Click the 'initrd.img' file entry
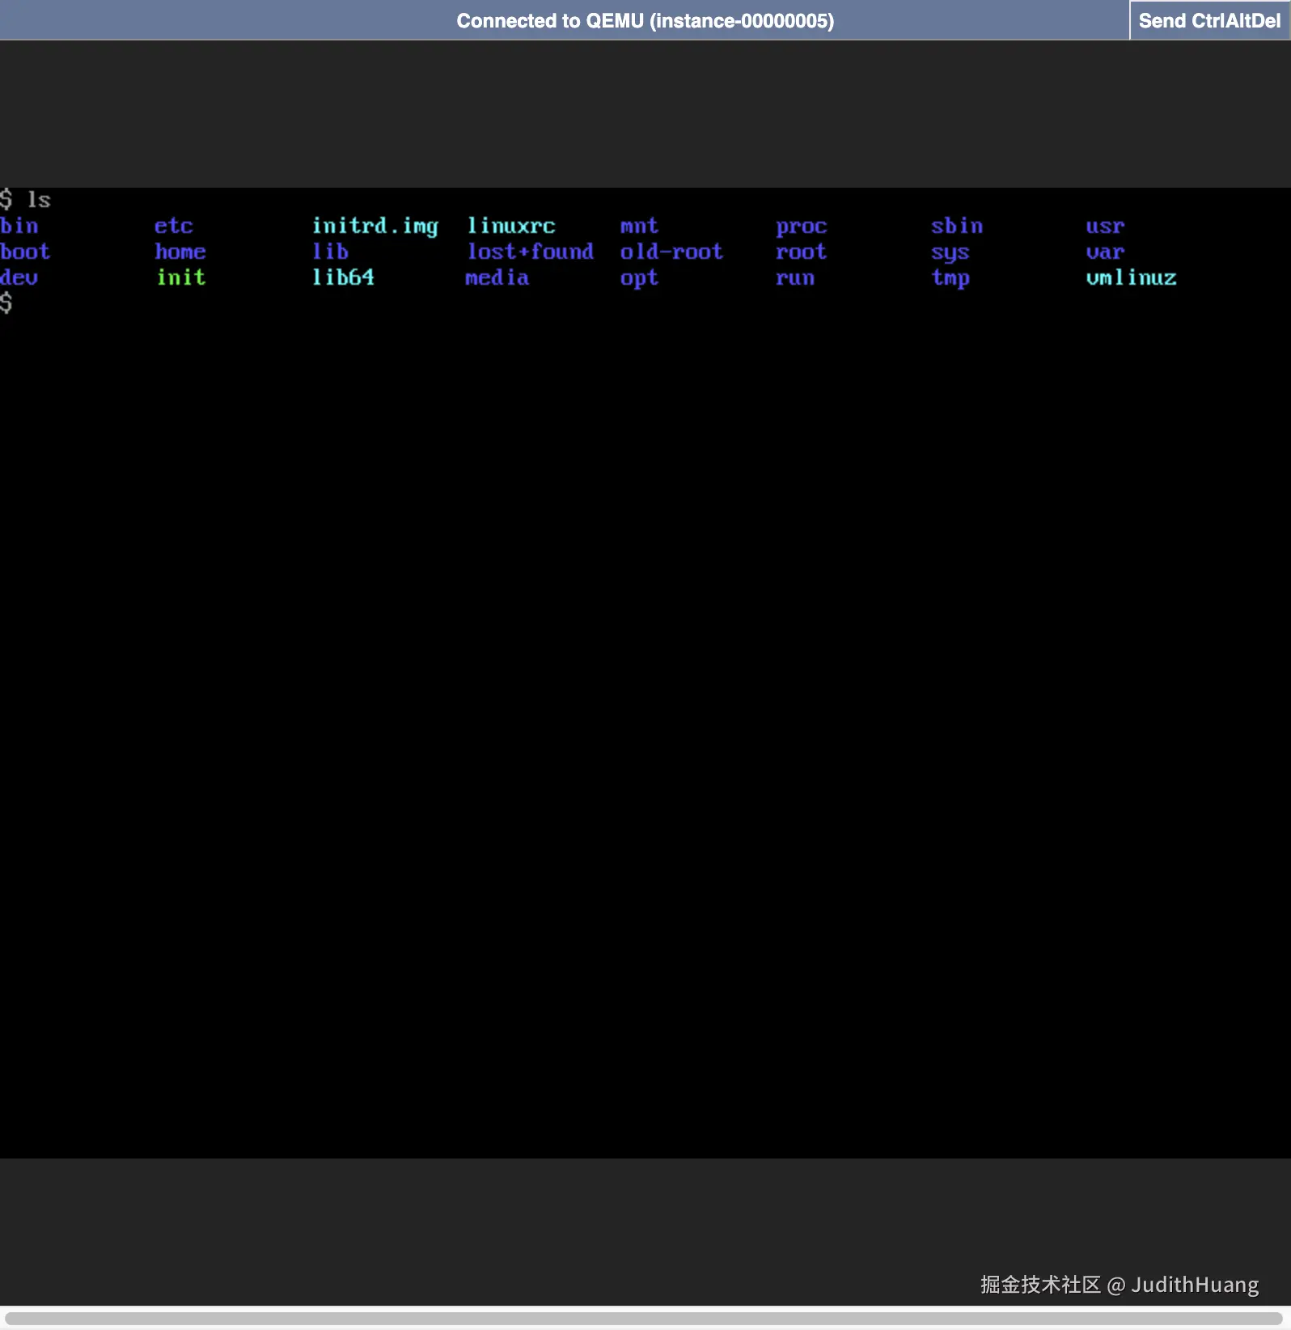1291x1330 pixels. [375, 227]
